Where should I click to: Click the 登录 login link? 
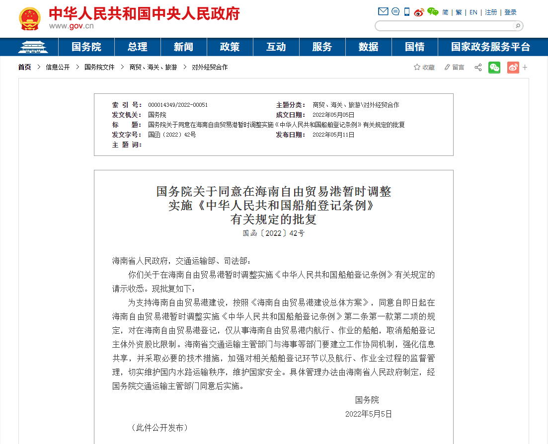click(510, 12)
